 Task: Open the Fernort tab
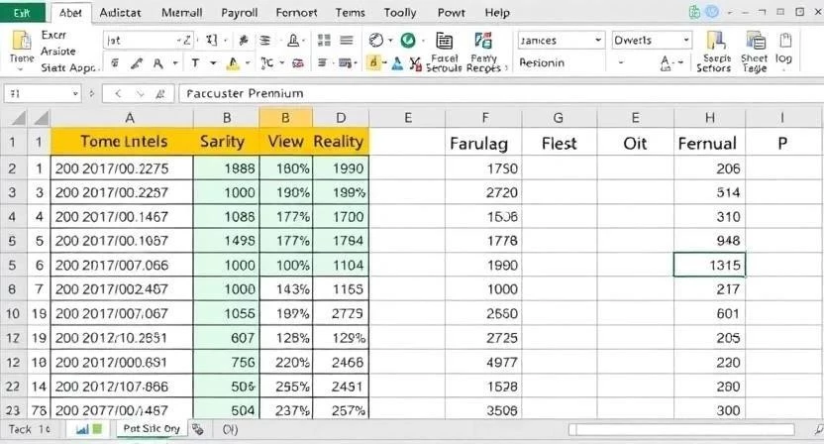point(296,13)
